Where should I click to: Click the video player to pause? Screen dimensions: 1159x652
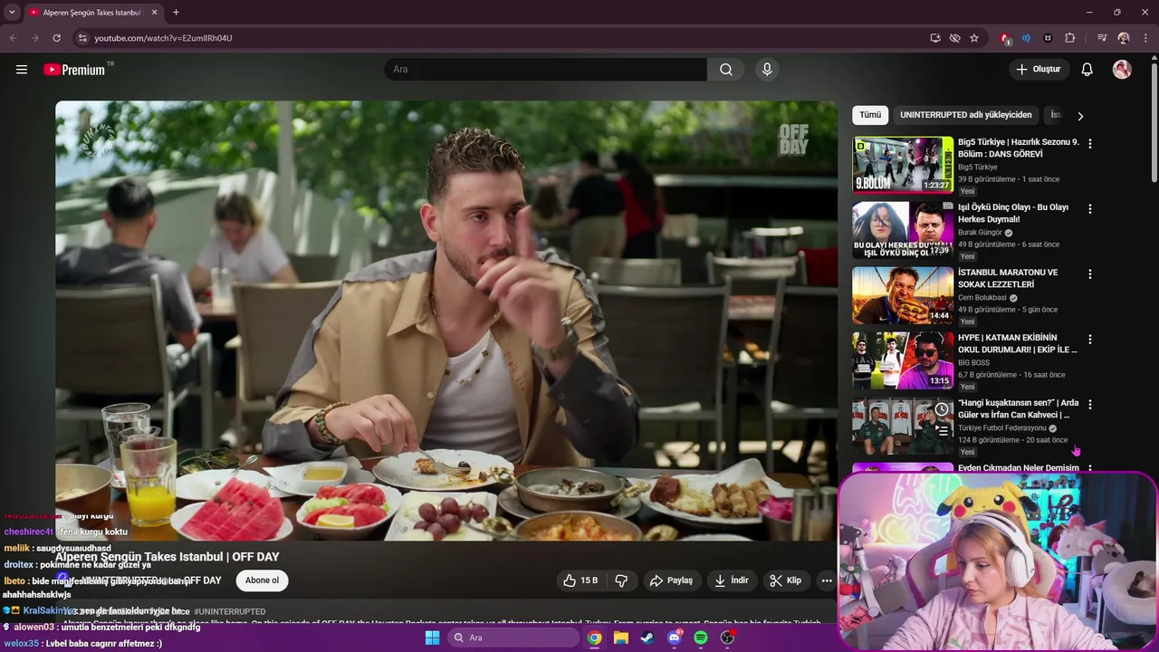446,321
